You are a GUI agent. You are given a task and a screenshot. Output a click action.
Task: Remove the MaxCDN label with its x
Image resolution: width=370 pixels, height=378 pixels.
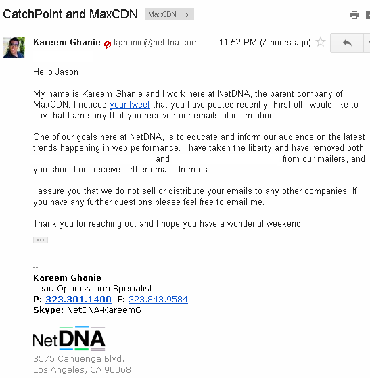(x=187, y=15)
